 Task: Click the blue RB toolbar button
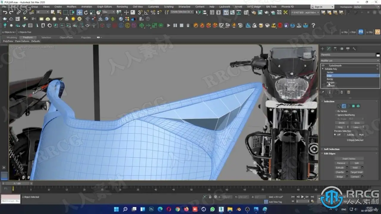point(361,32)
